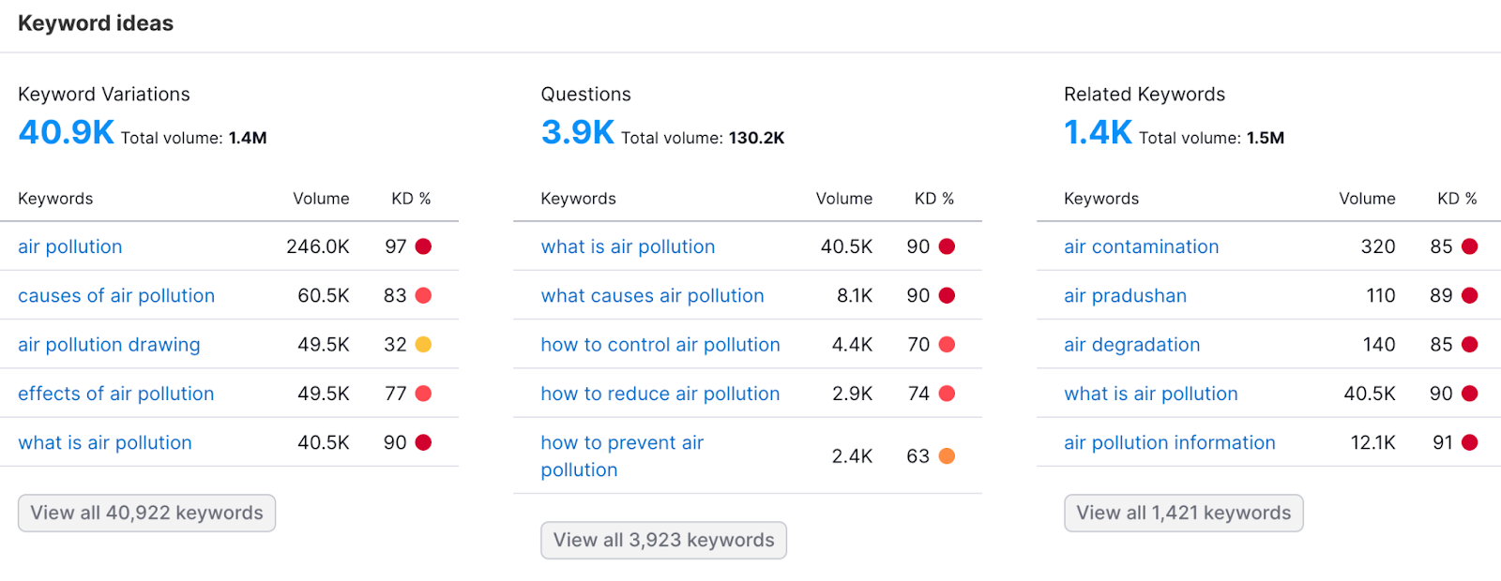Click KD dot for how to control air pollution
Screen dimensions: 1501x581
tap(947, 345)
